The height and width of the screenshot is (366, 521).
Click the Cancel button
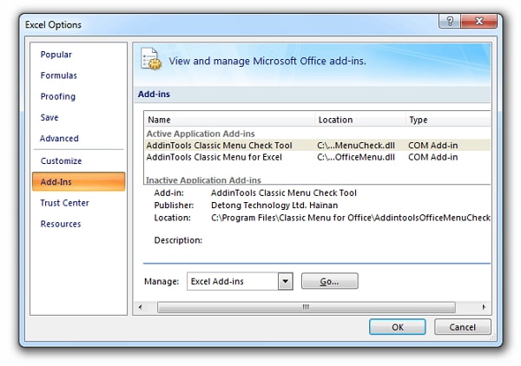click(x=463, y=327)
